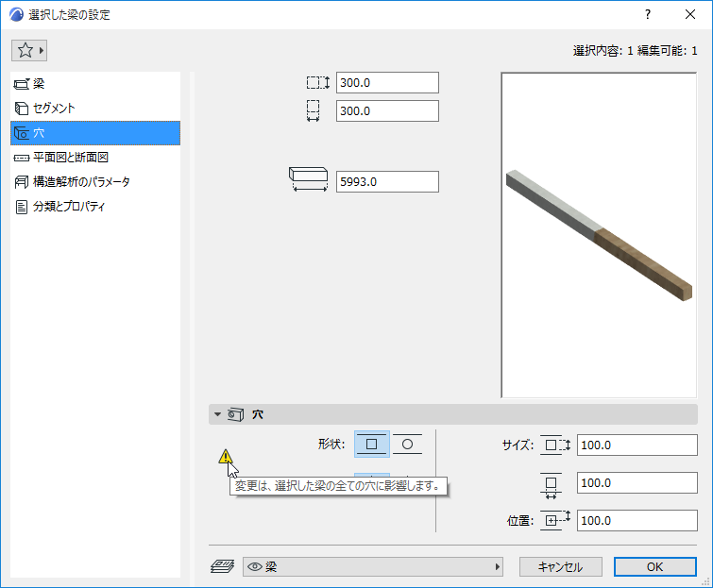The width and height of the screenshot is (713, 588).
Task: Click the 平面図と断面図 page icon
Action: click(x=22, y=158)
